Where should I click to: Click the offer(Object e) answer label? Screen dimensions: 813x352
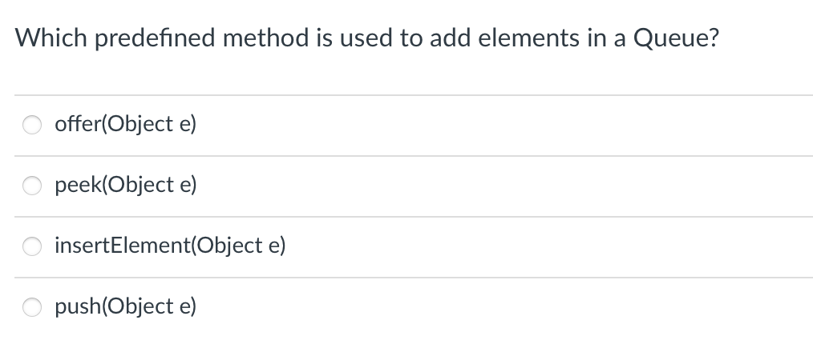point(125,124)
